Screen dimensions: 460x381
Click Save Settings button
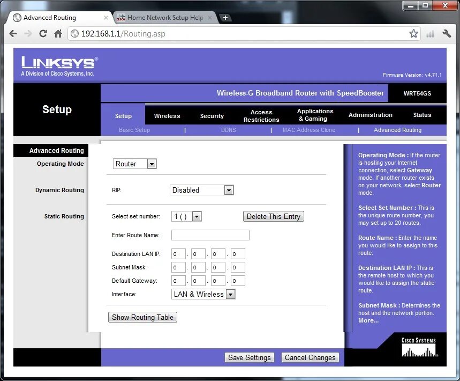[250, 358]
